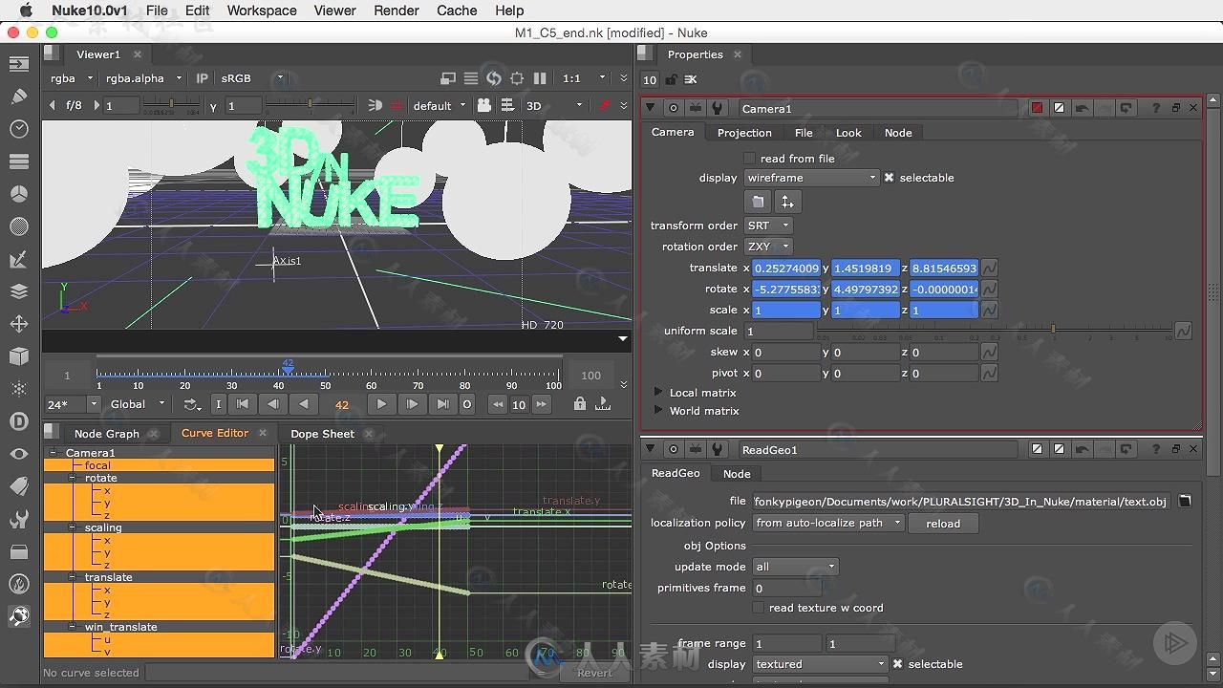Viewport: 1223px width, 688px height.
Task: Open animation menu for translate row
Action: click(x=989, y=269)
